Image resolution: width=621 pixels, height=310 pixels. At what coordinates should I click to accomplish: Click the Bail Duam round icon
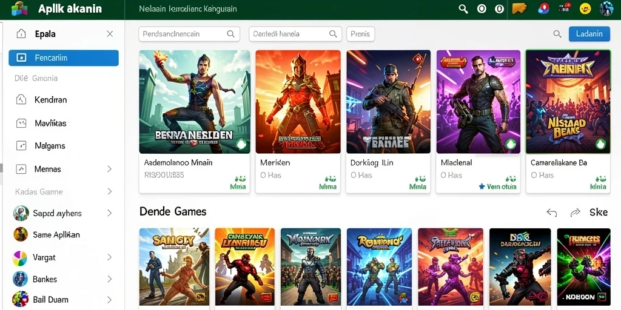20,299
